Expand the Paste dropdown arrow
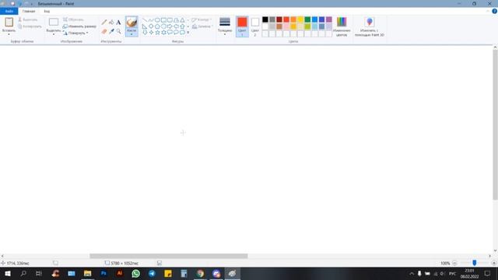The image size is (498, 280). point(9,34)
